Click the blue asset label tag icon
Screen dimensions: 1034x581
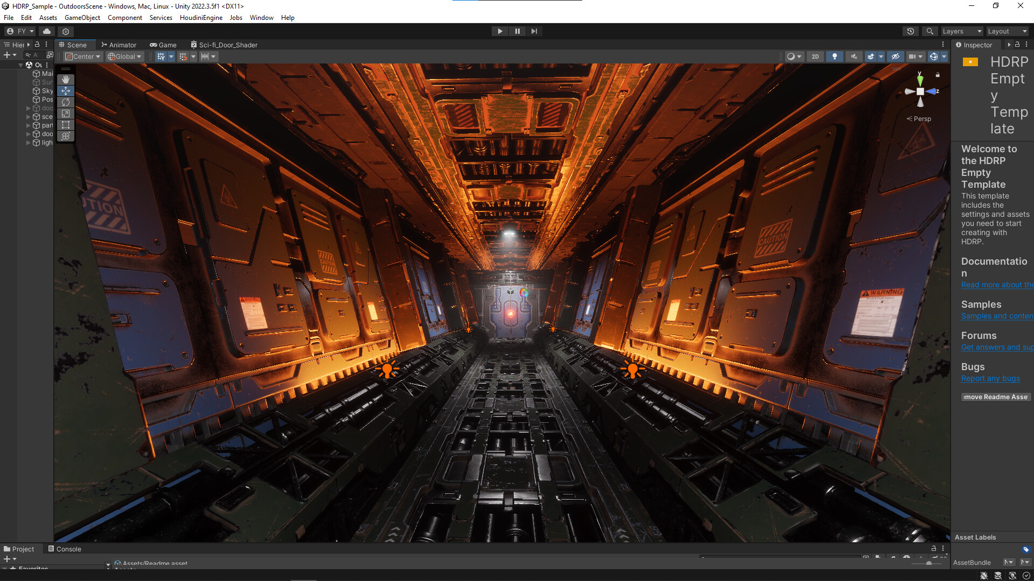pos(1026,550)
